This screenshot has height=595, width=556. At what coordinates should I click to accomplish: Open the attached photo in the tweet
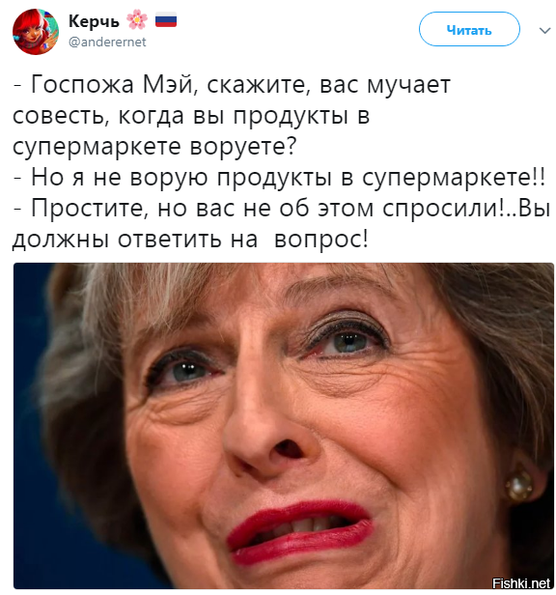[284, 426]
